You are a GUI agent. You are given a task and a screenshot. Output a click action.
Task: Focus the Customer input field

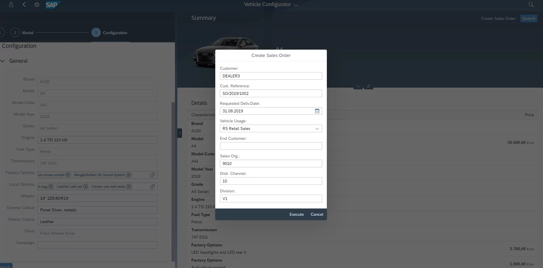pos(271,76)
